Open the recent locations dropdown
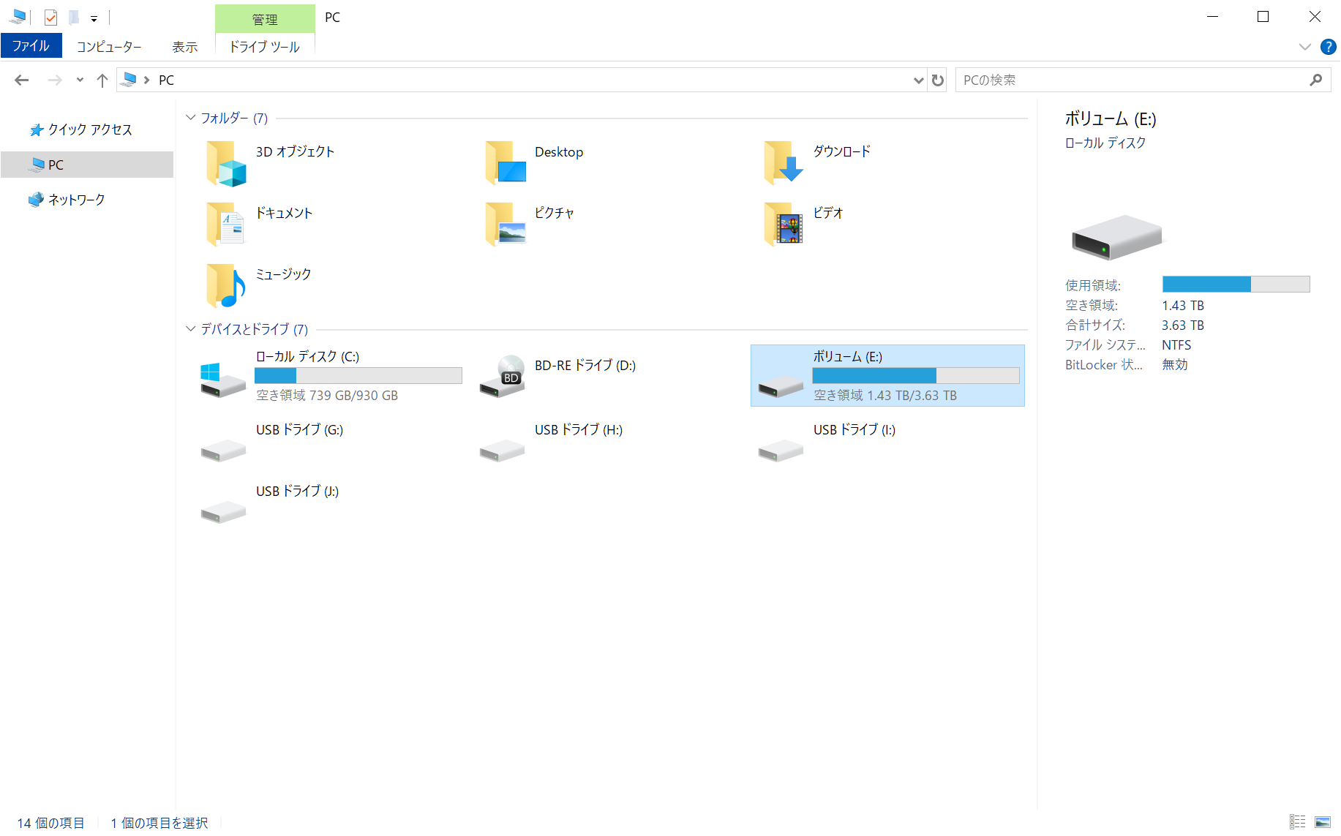 tap(80, 80)
